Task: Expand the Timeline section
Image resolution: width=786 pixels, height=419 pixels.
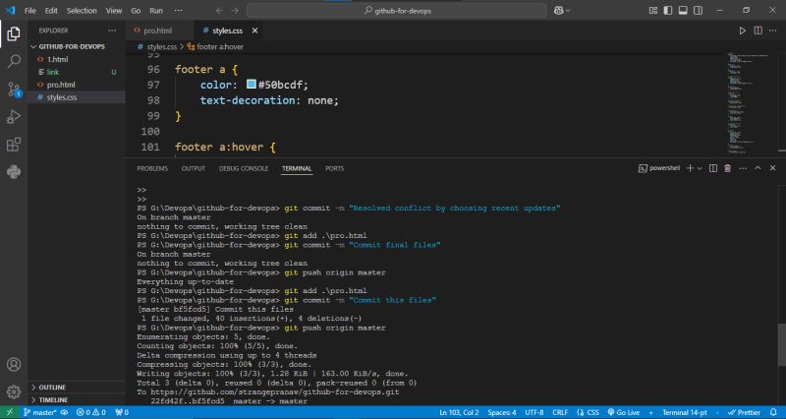Action: pos(54,400)
